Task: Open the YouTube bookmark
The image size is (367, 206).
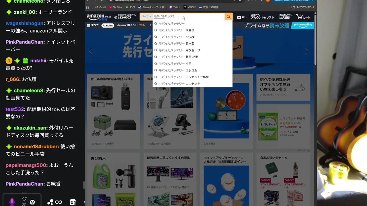Action: point(115,7)
